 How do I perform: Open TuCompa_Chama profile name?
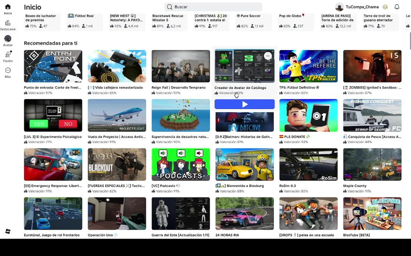[x=362, y=7]
